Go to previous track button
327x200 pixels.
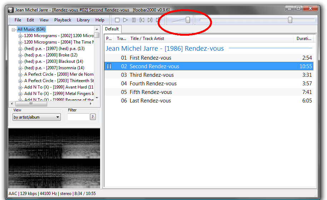click(x=142, y=20)
